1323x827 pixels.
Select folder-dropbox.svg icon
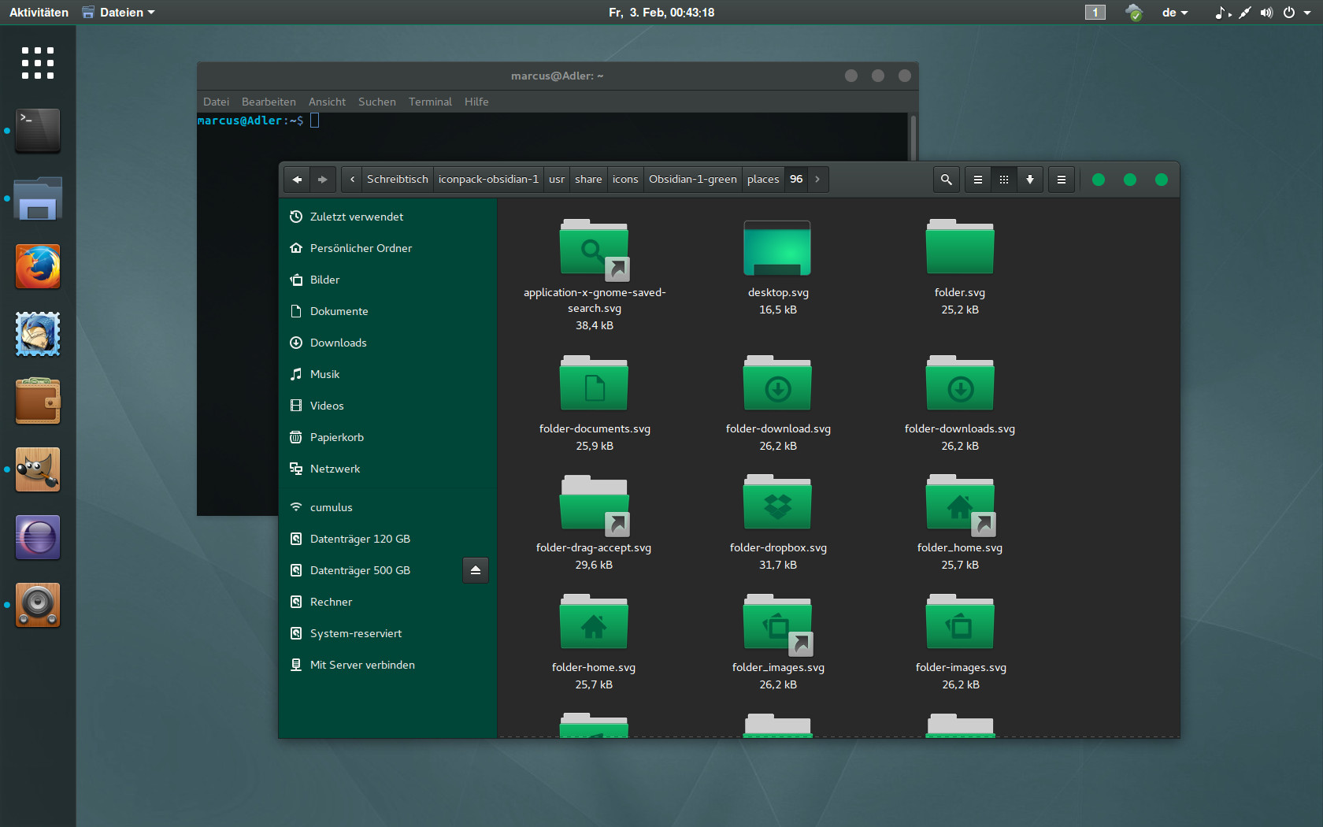777,503
